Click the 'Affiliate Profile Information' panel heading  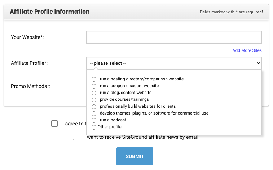[x=50, y=12]
